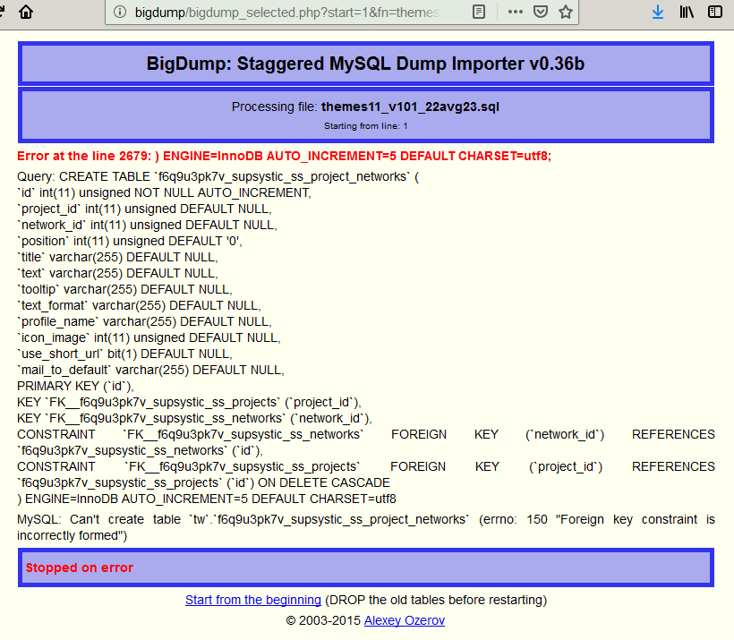The width and height of the screenshot is (734, 640).
Task: Open the Alexey Ozerov link
Action: coord(404,620)
